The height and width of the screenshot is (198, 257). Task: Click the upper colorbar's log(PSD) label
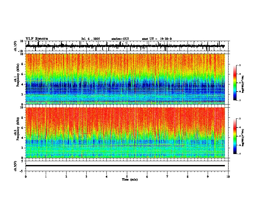pos(243,84)
